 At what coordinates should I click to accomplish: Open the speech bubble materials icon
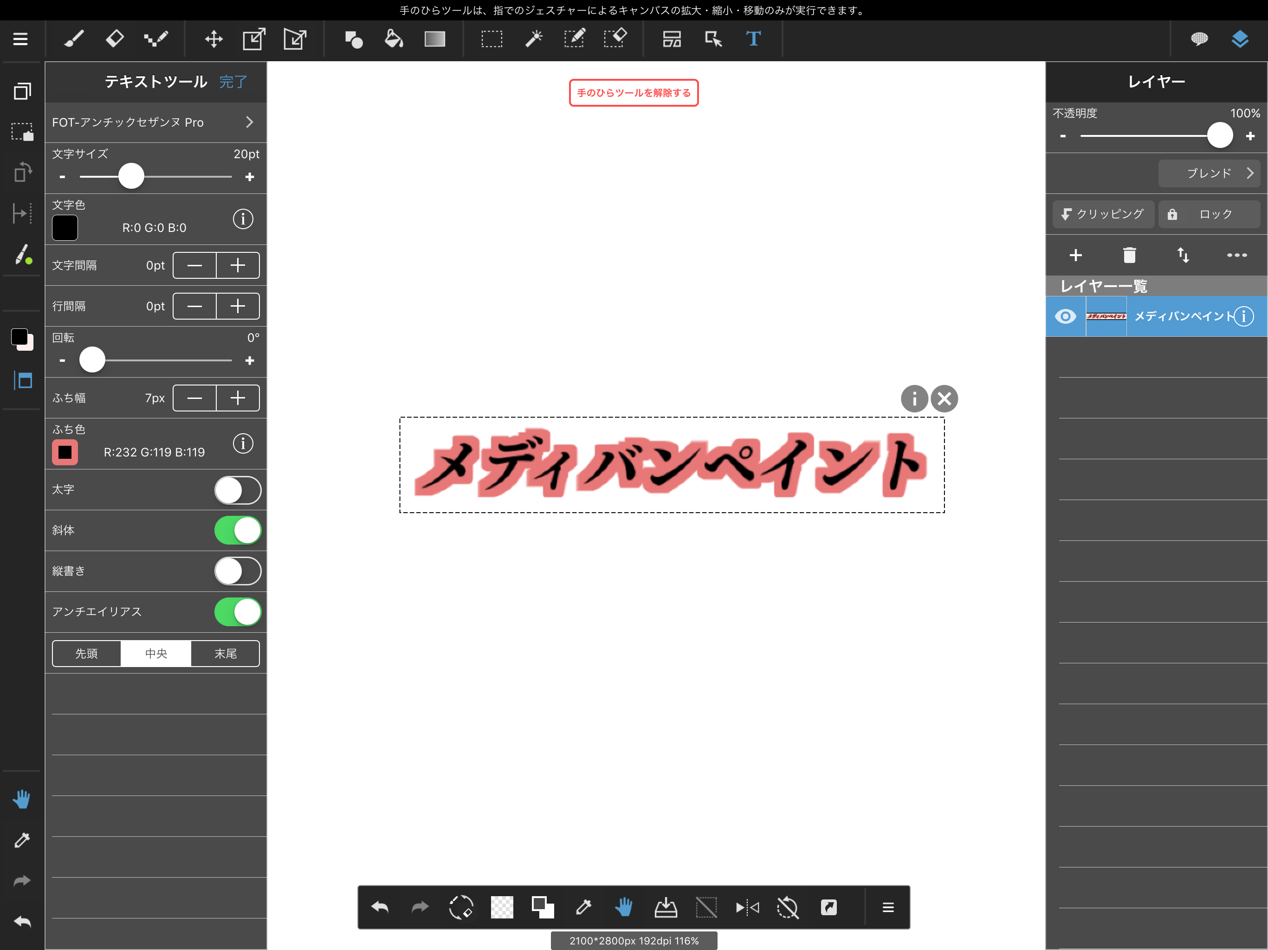coord(1199,39)
